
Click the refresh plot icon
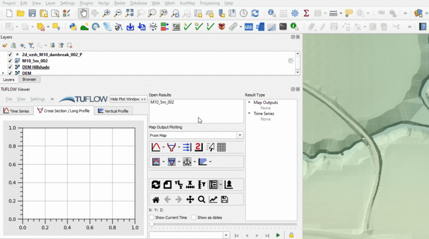coord(156,185)
